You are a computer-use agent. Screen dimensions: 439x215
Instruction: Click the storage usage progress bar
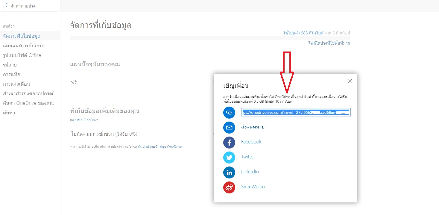click(x=210, y=38)
